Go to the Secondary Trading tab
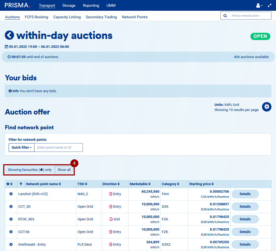The width and height of the screenshot is (276, 251). pyautogui.click(x=101, y=17)
